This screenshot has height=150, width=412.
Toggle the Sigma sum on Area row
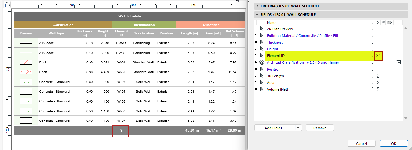[x=378, y=83]
